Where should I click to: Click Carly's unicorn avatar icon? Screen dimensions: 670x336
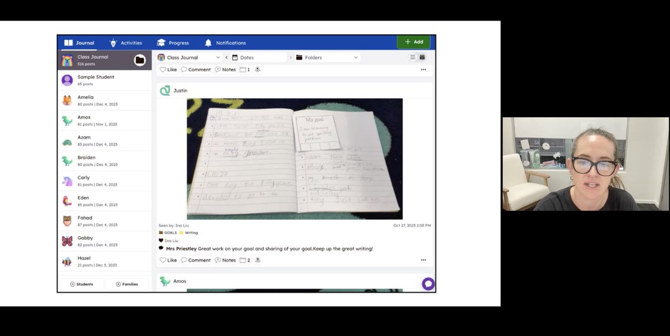[x=67, y=181]
